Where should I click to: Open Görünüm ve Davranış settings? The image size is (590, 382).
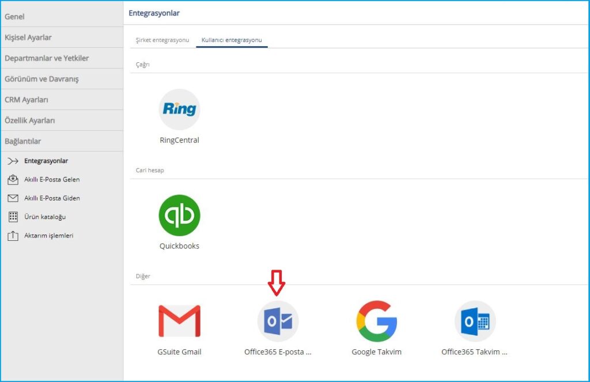pos(62,79)
